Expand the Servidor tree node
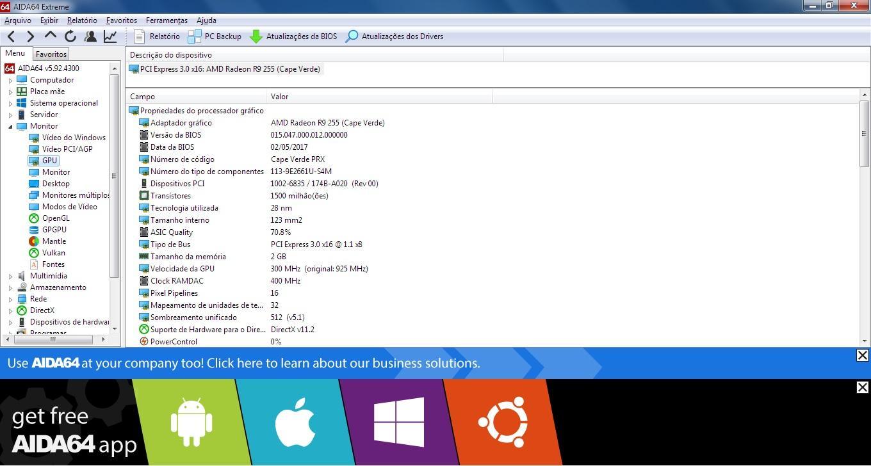The width and height of the screenshot is (871, 466). (10, 115)
